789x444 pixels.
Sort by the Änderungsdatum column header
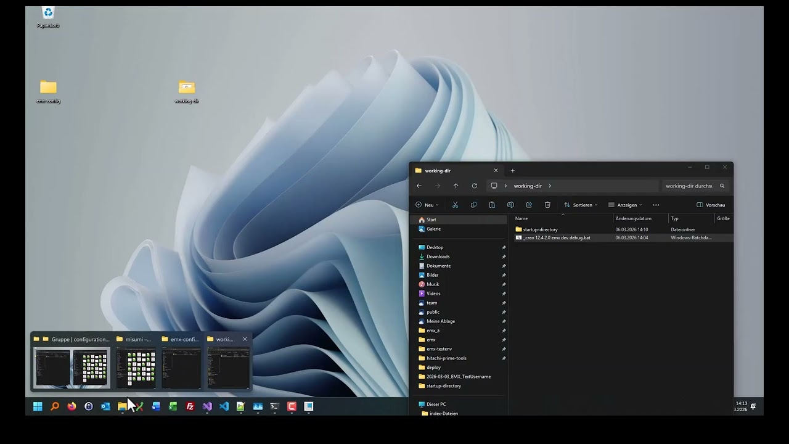pos(633,218)
